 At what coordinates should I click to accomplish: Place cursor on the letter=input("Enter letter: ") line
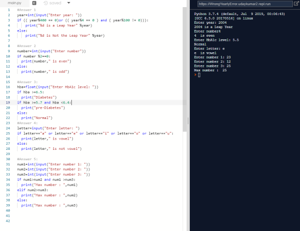(49, 128)
